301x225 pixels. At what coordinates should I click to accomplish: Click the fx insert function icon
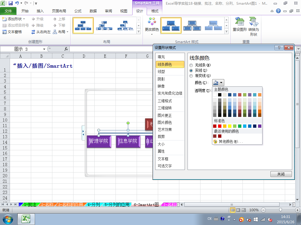(x=66, y=49)
